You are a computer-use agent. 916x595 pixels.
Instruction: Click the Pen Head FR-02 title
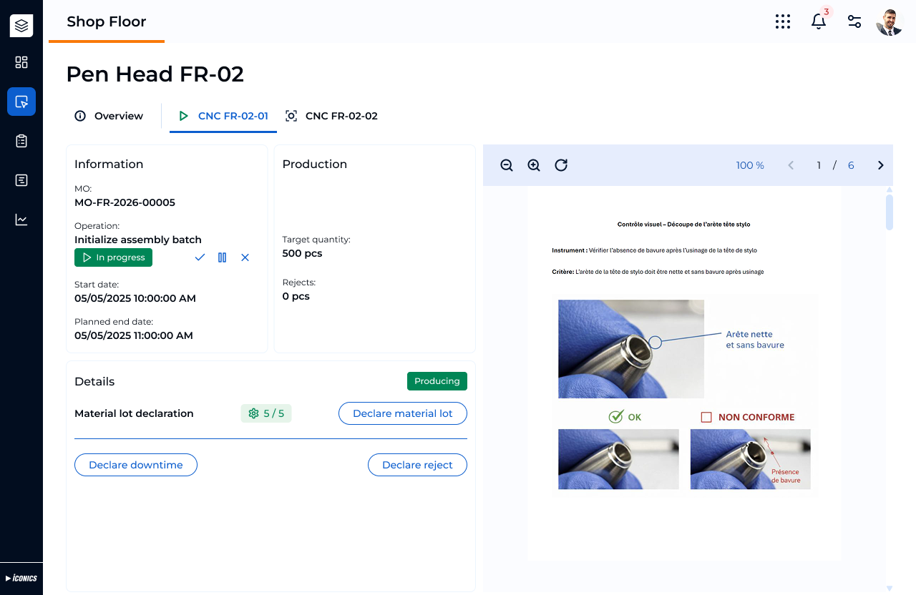155,74
